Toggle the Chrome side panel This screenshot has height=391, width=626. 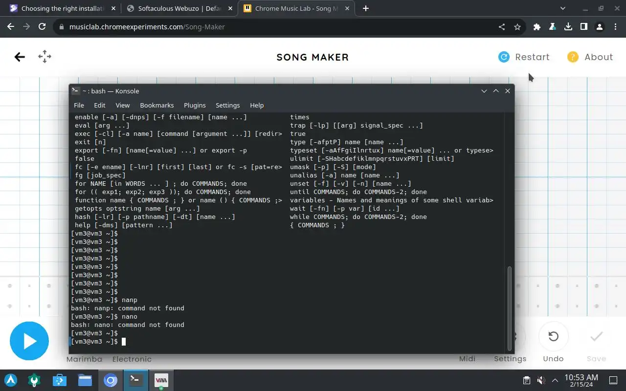coord(584,27)
